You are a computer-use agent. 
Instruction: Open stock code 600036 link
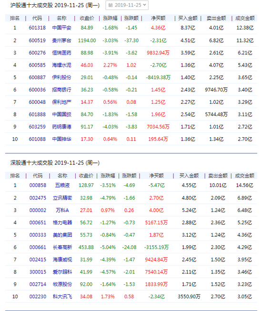37,90
